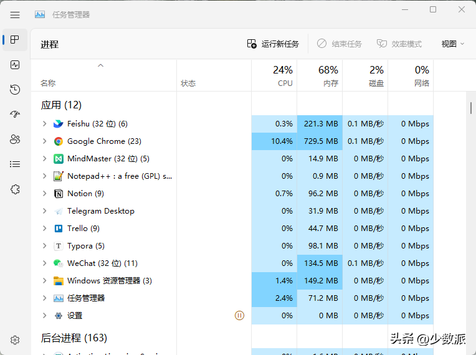Open the Services puzzle-piece icon
Viewport: 476px width, 355px height.
click(15, 189)
